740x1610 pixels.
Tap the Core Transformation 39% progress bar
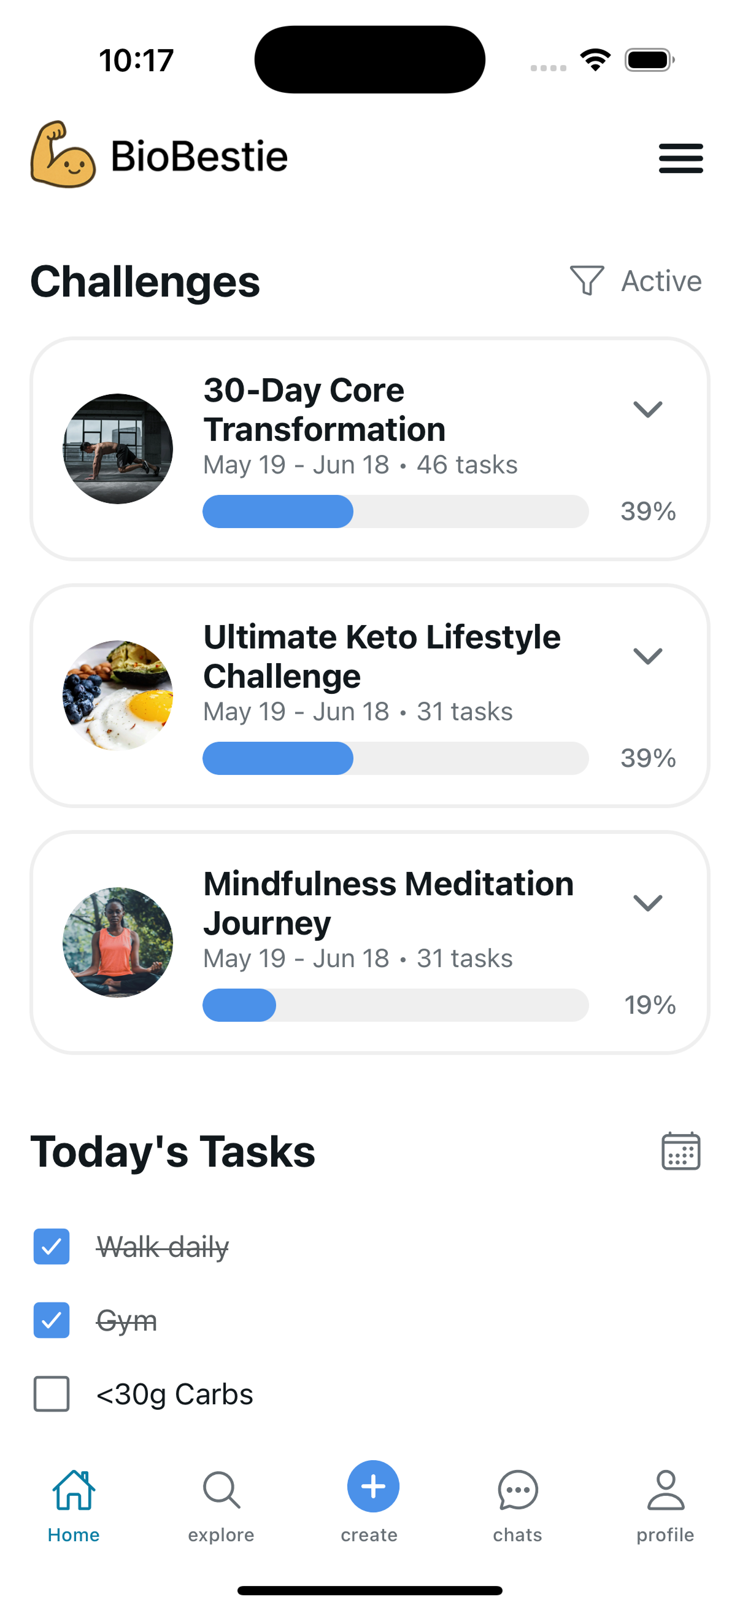tap(395, 511)
